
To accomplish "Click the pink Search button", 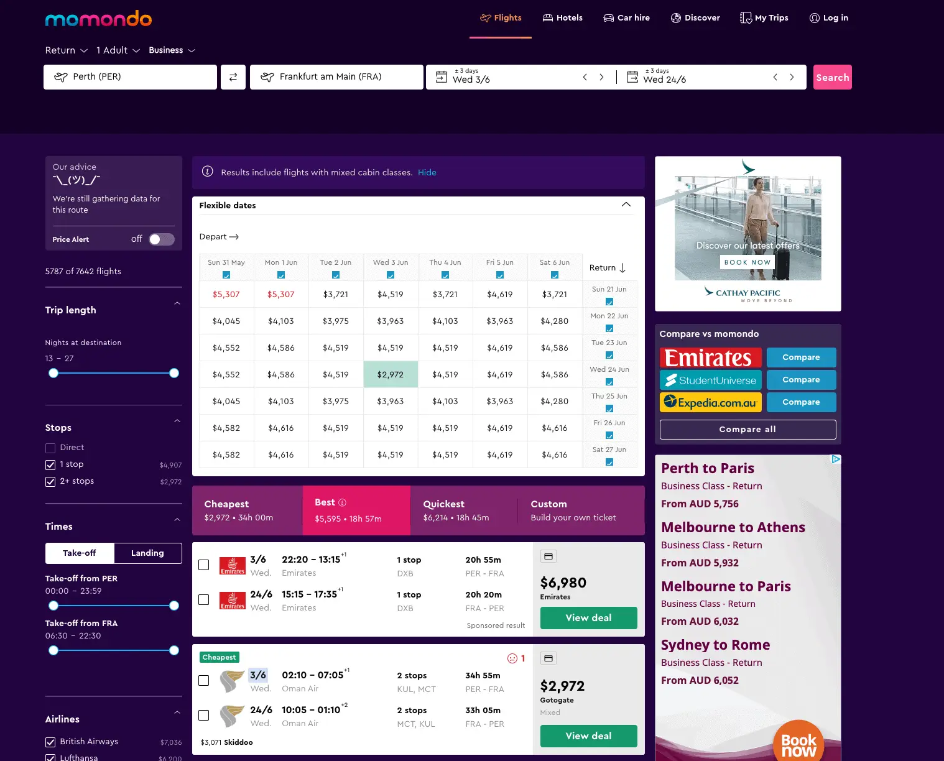I will pyautogui.click(x=832, y=76).
